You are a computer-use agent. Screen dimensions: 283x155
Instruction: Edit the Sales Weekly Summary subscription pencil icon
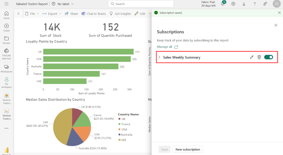(x=252, y=57)
